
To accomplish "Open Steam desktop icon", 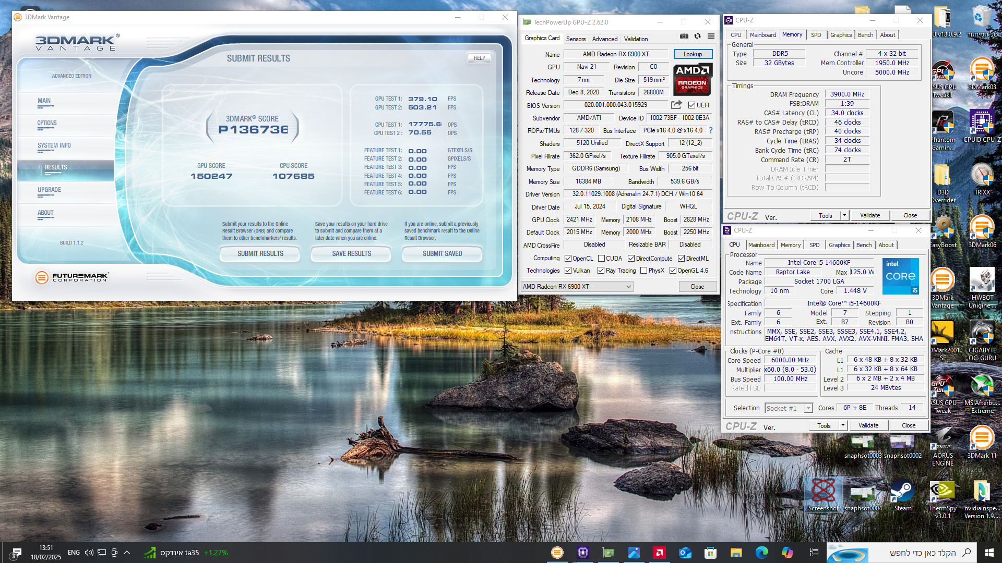I will coord(903,496).
